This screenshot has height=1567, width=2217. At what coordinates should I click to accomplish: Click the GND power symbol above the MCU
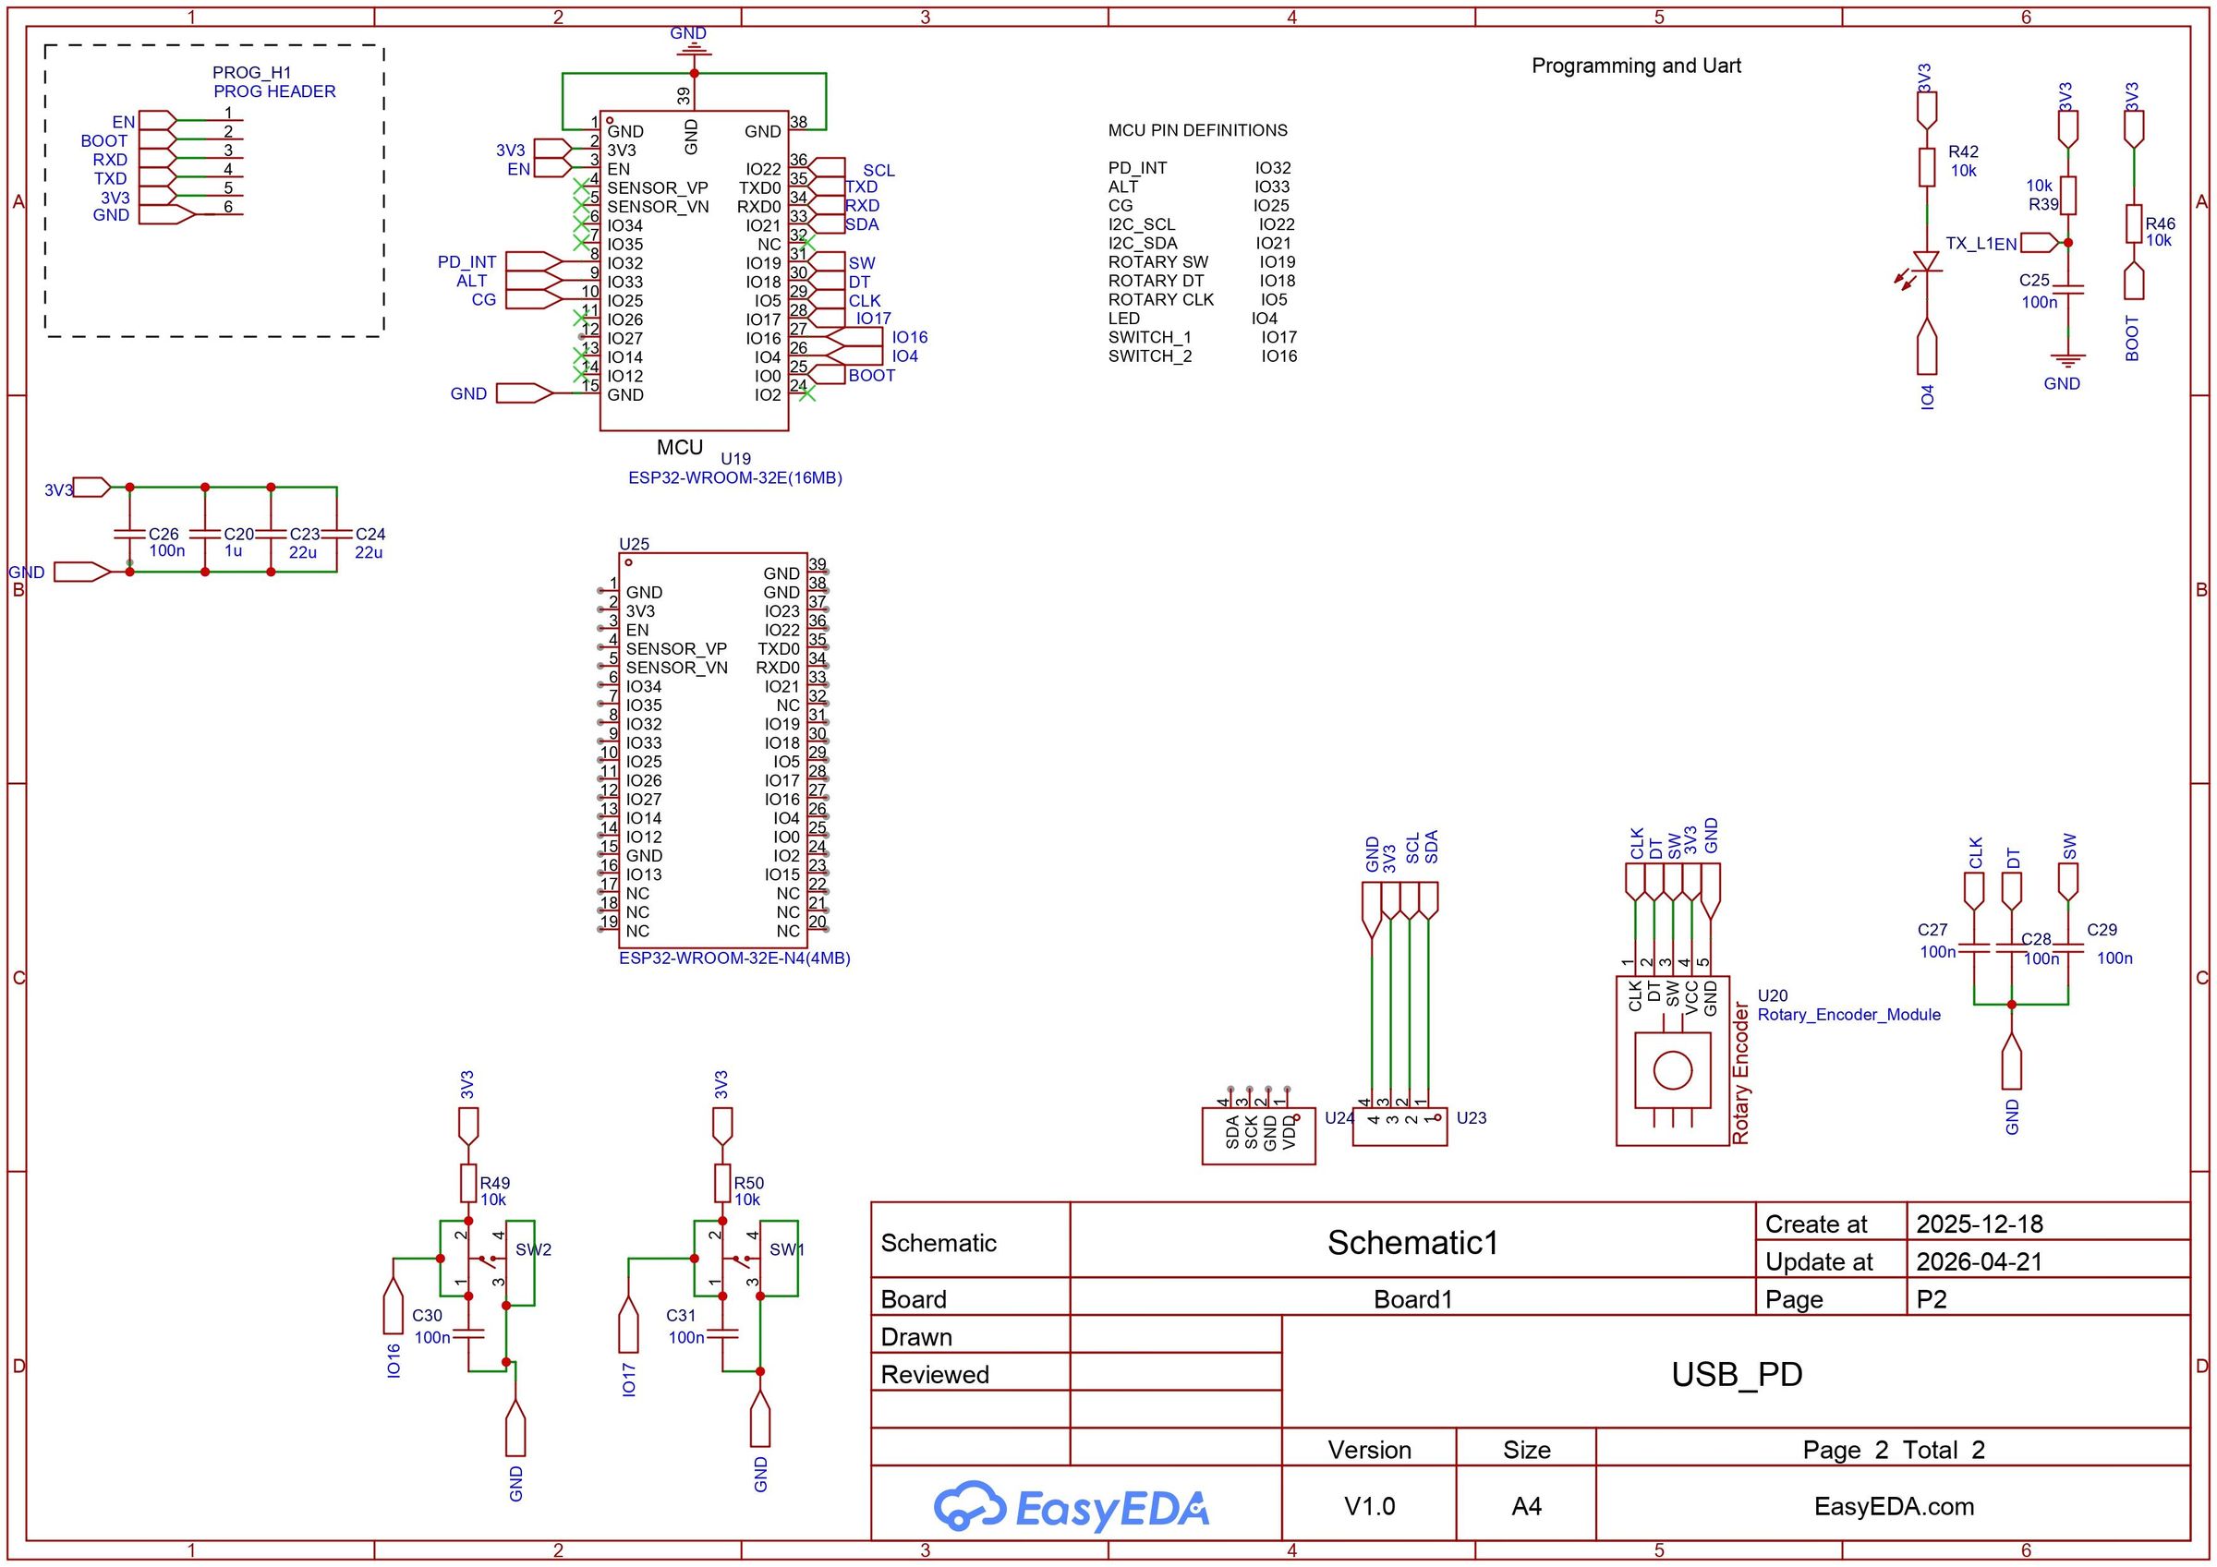[694, 50]
